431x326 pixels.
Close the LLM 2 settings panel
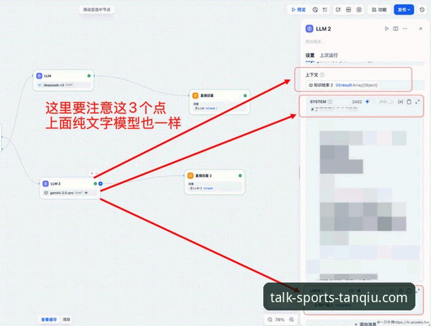coord(421,29)
